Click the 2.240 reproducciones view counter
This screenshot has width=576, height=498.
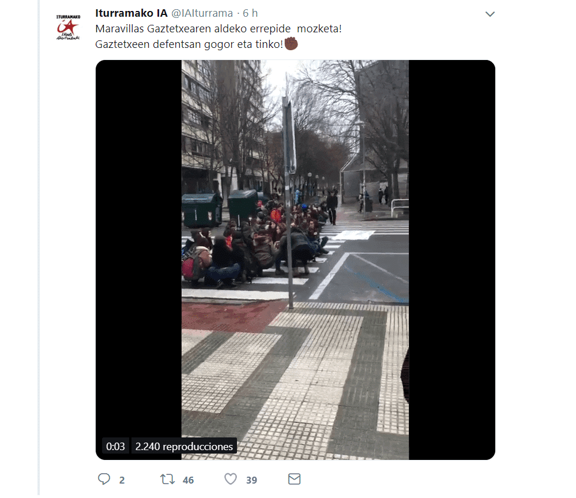pos(184,446)
